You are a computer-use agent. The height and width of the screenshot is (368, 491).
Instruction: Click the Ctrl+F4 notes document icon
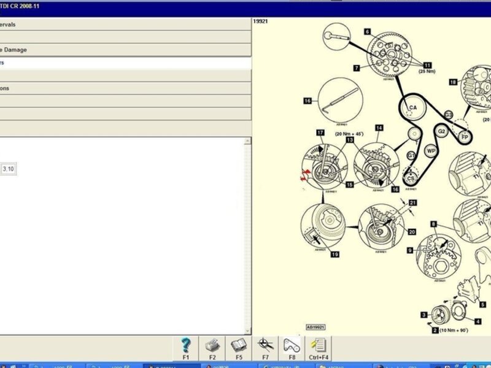[x=319, y=346]
